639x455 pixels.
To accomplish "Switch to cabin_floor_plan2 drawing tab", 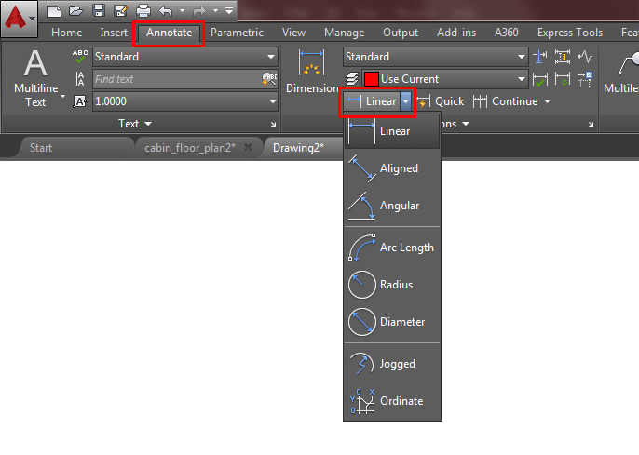I will (x=190, y=148).
